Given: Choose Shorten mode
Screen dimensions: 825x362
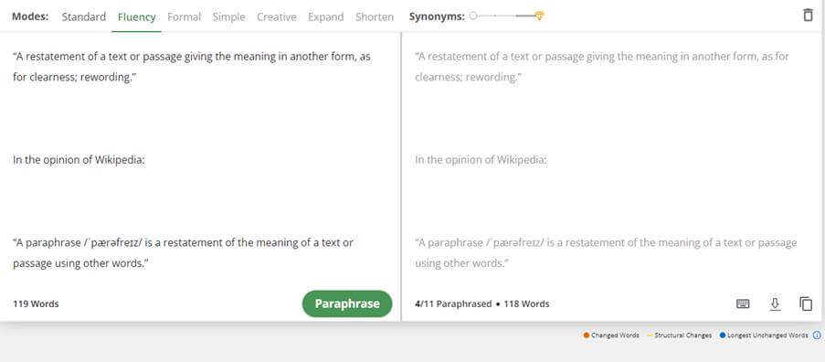Looking at the screenshot, I should coord(375,16).
